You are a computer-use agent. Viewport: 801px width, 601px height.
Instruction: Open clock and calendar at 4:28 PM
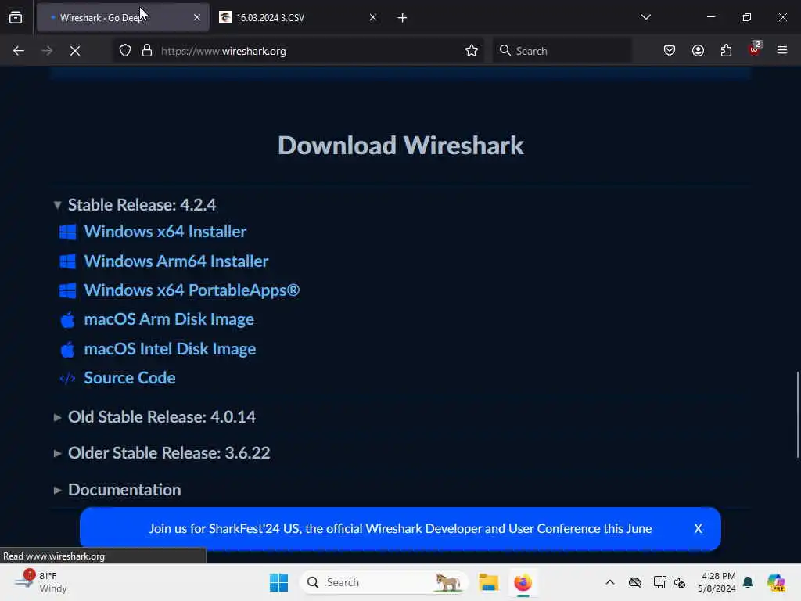(718, 582)
